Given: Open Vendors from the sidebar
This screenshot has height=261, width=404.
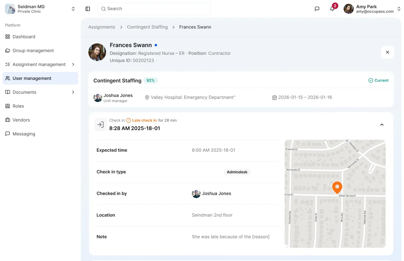Looking at the screenshot, I should (21, 120).
